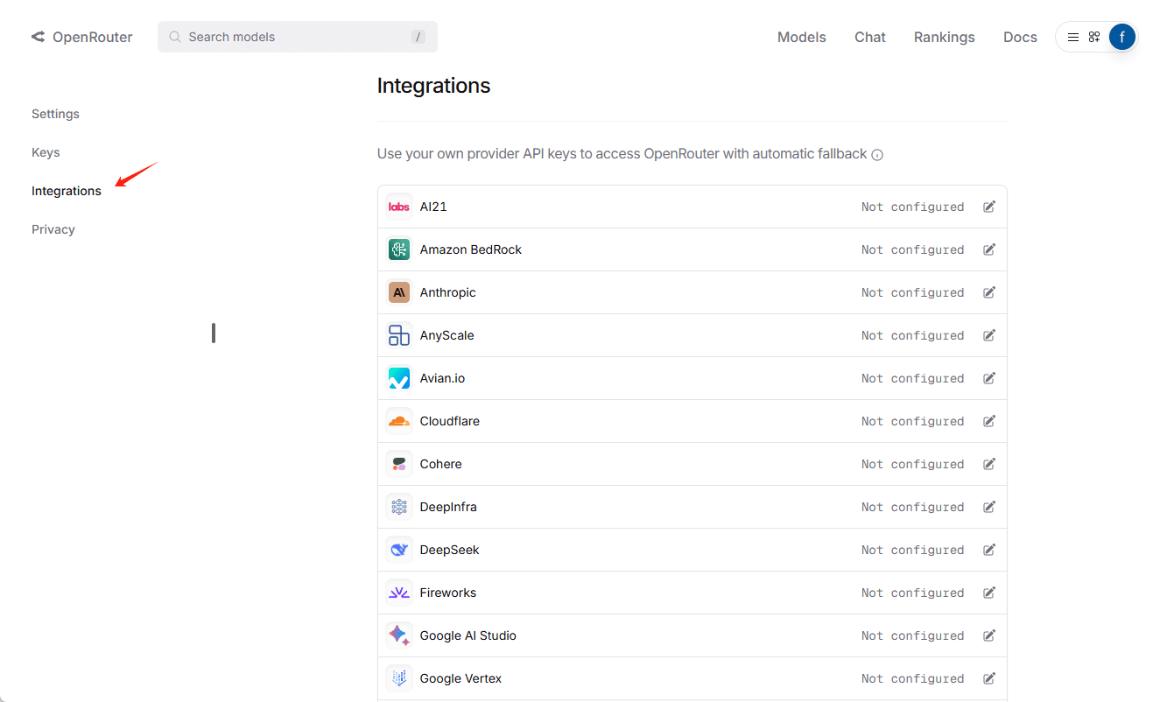
Task: Click the Fireworks logo
Action: point(399,593)
